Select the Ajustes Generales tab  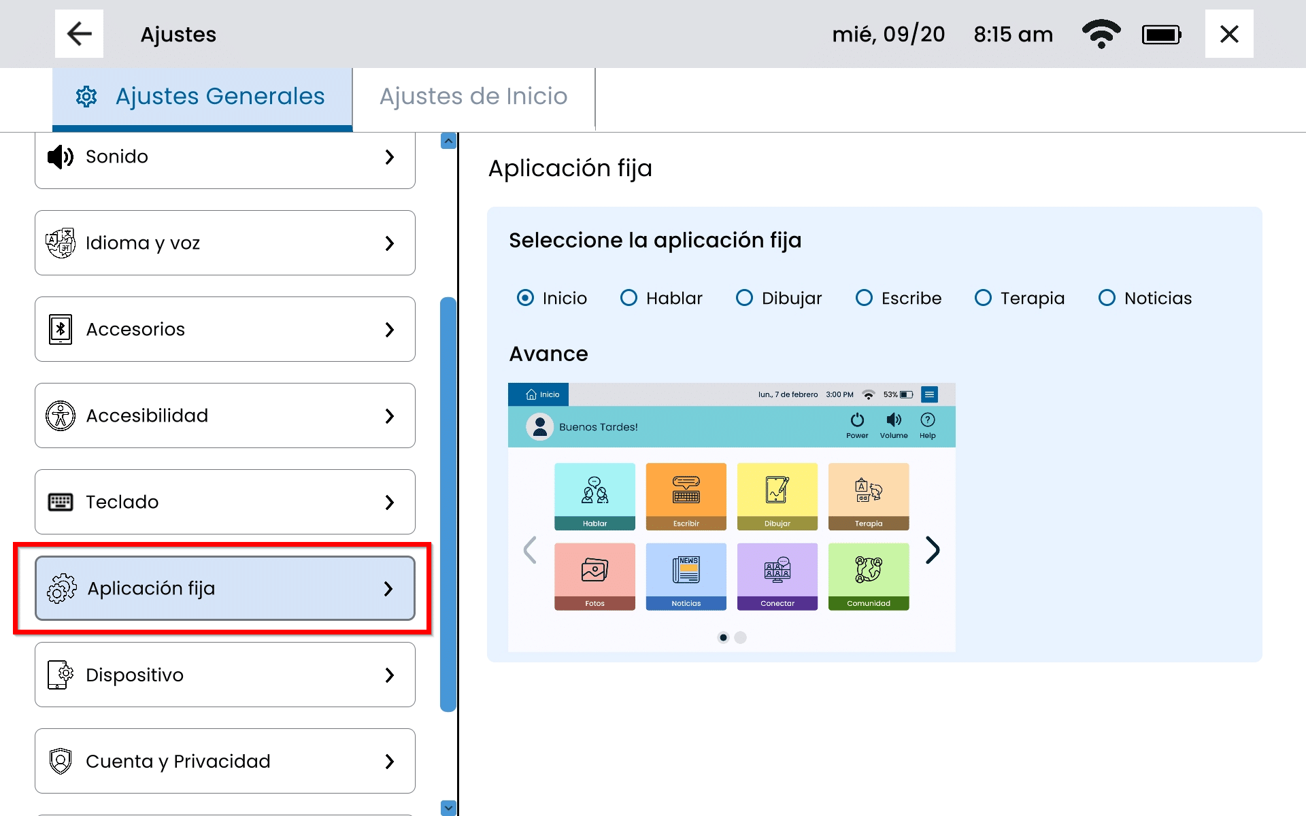[x=203, y=97]
